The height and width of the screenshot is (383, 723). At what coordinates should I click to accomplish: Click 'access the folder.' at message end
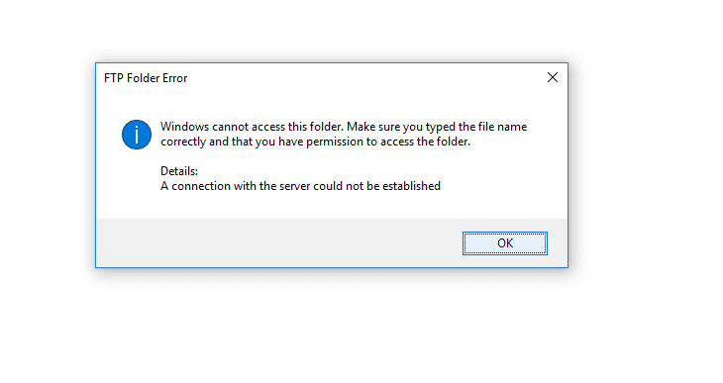click(425, 142)
